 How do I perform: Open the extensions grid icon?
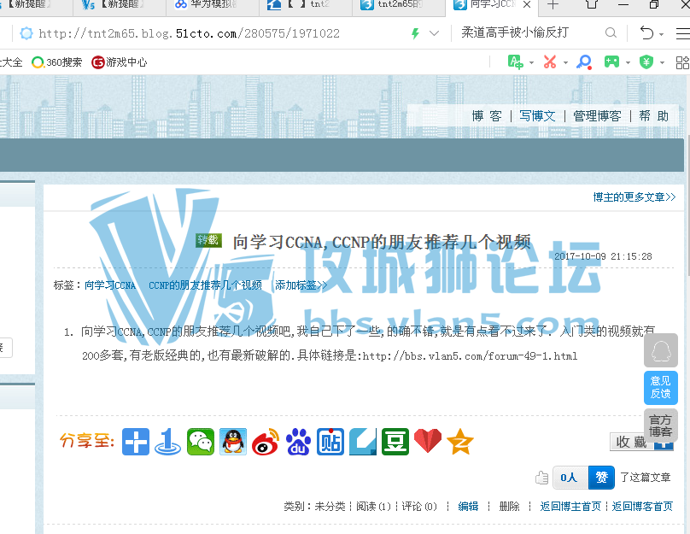tap(682, 62)
